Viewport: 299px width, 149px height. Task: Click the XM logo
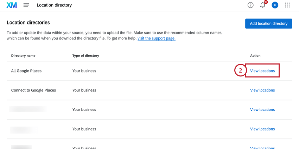12,5
